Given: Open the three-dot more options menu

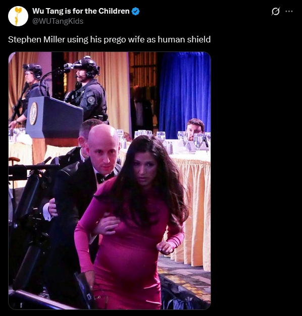Looking at the screenshot, I should 289,12.
